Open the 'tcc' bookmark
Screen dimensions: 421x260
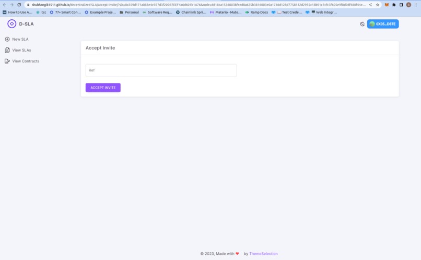pos(41,13)
